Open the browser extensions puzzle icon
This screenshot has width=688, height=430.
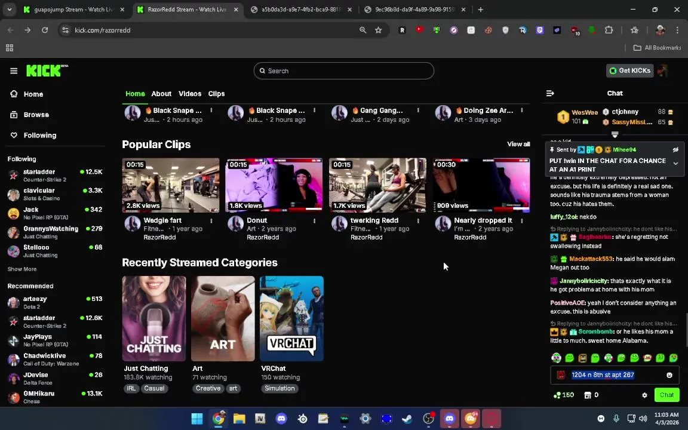609,30
